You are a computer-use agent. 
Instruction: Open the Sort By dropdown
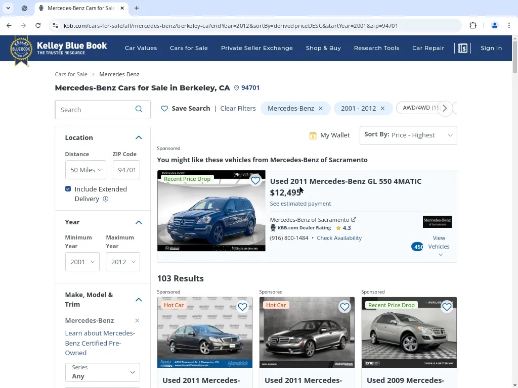pyautogui.click(x=408, y=135)
